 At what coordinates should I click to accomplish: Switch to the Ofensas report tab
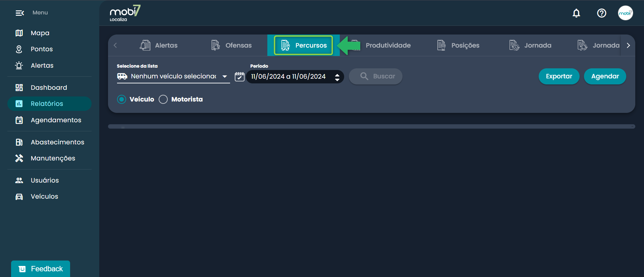pos(231,45)
